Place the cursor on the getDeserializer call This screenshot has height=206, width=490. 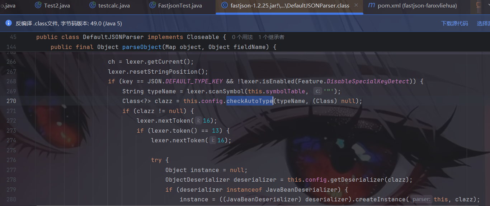pos(362,180)
